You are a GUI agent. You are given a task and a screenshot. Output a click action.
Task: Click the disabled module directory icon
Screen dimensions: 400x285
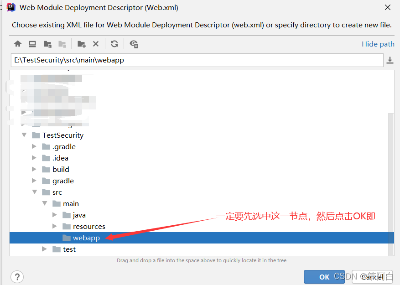(62, 44)
